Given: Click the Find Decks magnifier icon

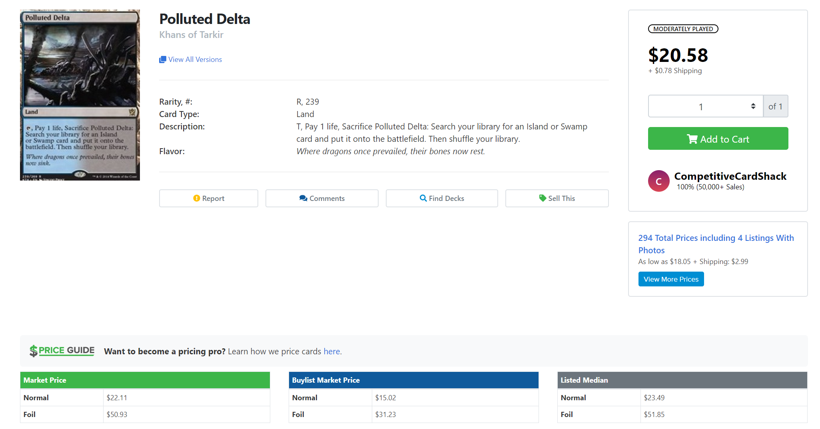Looking at the screenshot, I should pos(423,198).
